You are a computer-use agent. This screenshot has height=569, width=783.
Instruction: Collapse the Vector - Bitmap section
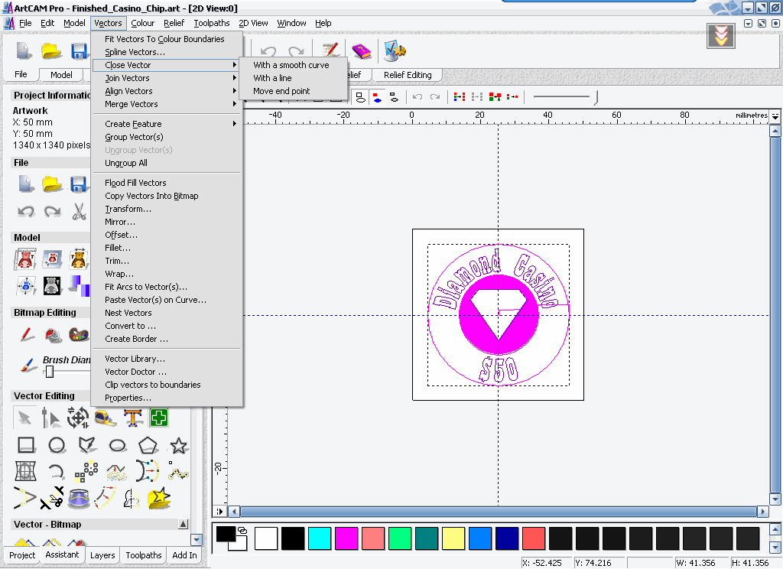tap(184, 524)
